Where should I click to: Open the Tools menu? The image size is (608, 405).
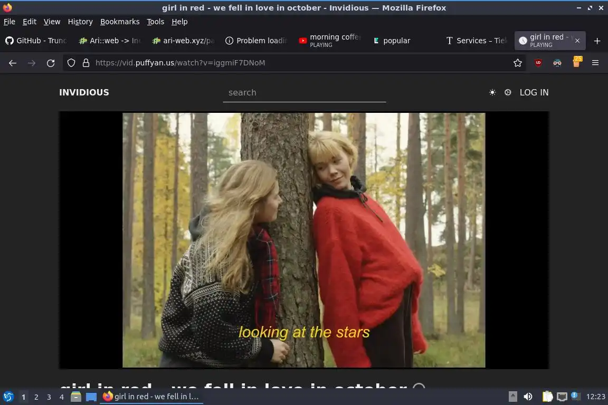[156, 22]
